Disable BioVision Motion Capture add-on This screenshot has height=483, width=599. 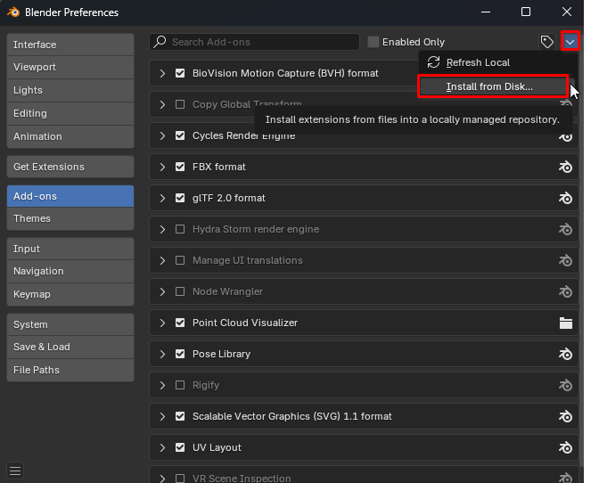point(180,73)
